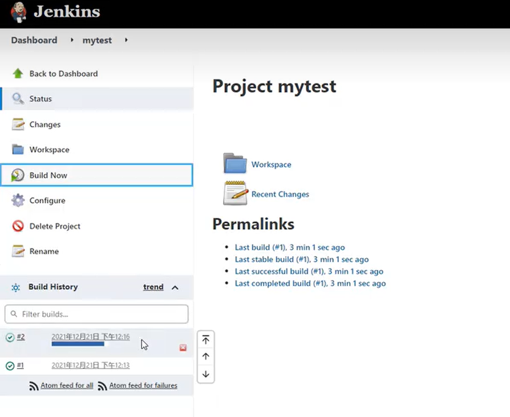Click the gear Configure icon
This screenshot has width=510, height=417.
(18, 201)
